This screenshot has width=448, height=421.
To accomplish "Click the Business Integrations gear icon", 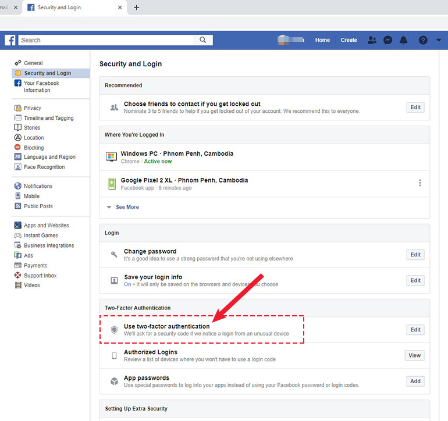I will [x=17, y=245].
